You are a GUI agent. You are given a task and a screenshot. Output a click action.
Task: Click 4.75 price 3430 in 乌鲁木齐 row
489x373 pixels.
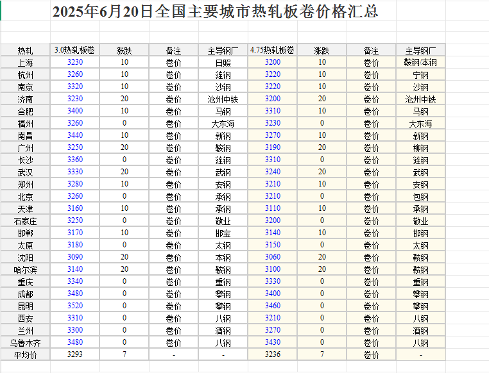pos(273,342)
